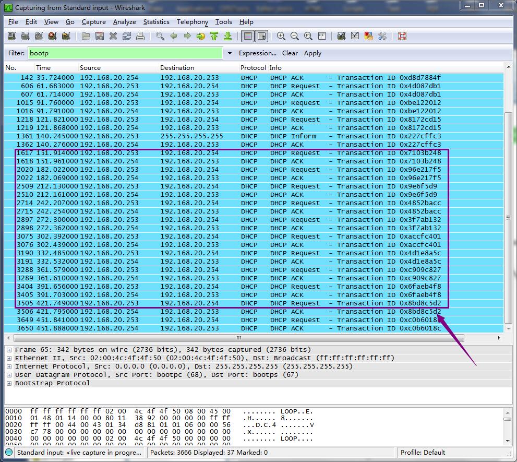The width and height of the screenshot is (517, 462).
Task: Sort packets by No. column
Action: pos(19,68)
